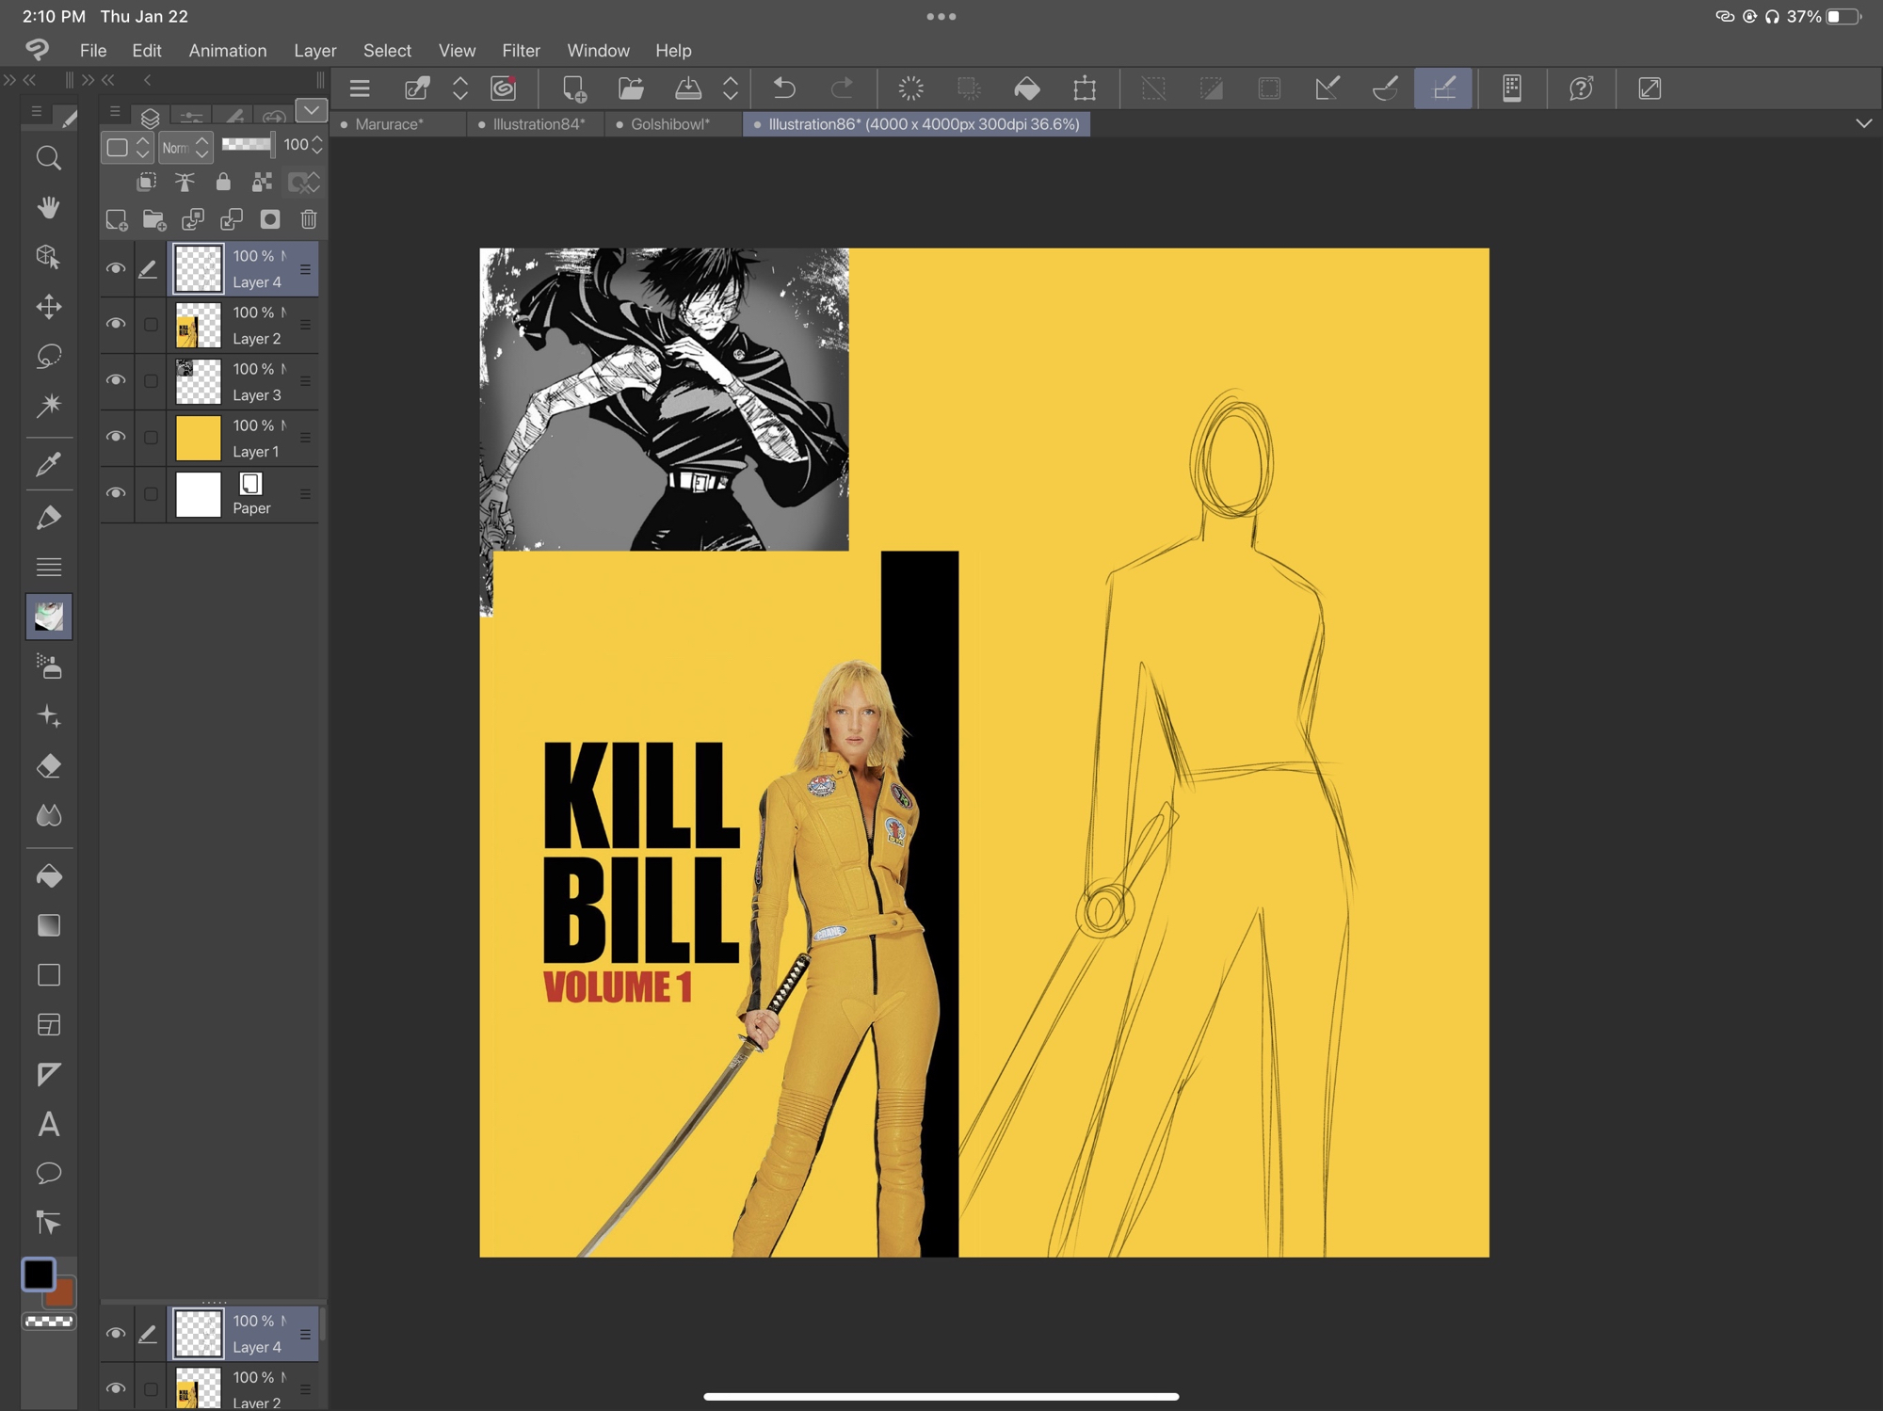Screen dimensions: 1883x1411
Task: Switch to the Golshibowl tab
Action: point(669,124)
